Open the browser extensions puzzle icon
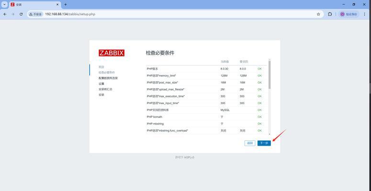The height and width of the screenshot is (191, 371). click(330, 14)
